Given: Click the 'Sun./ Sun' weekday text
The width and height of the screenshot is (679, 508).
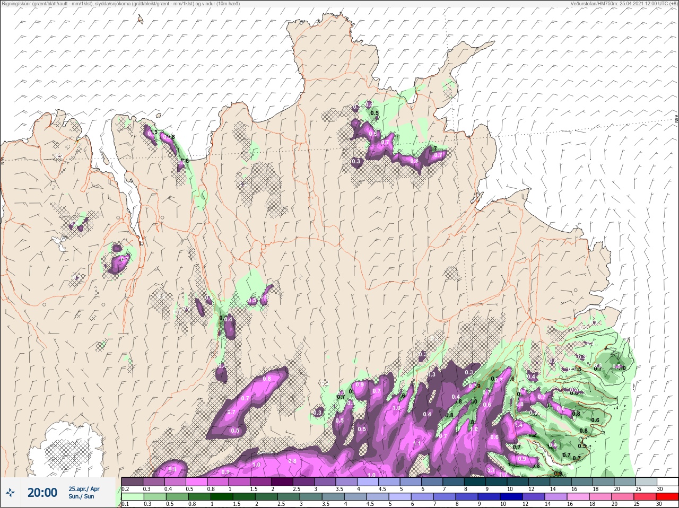Looking at the screenshot, I should coord(81,496).
